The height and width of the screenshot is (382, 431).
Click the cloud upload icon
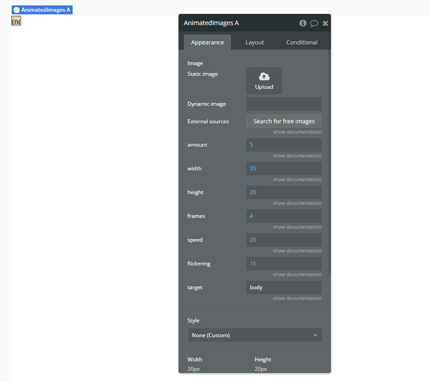point(264,76)
